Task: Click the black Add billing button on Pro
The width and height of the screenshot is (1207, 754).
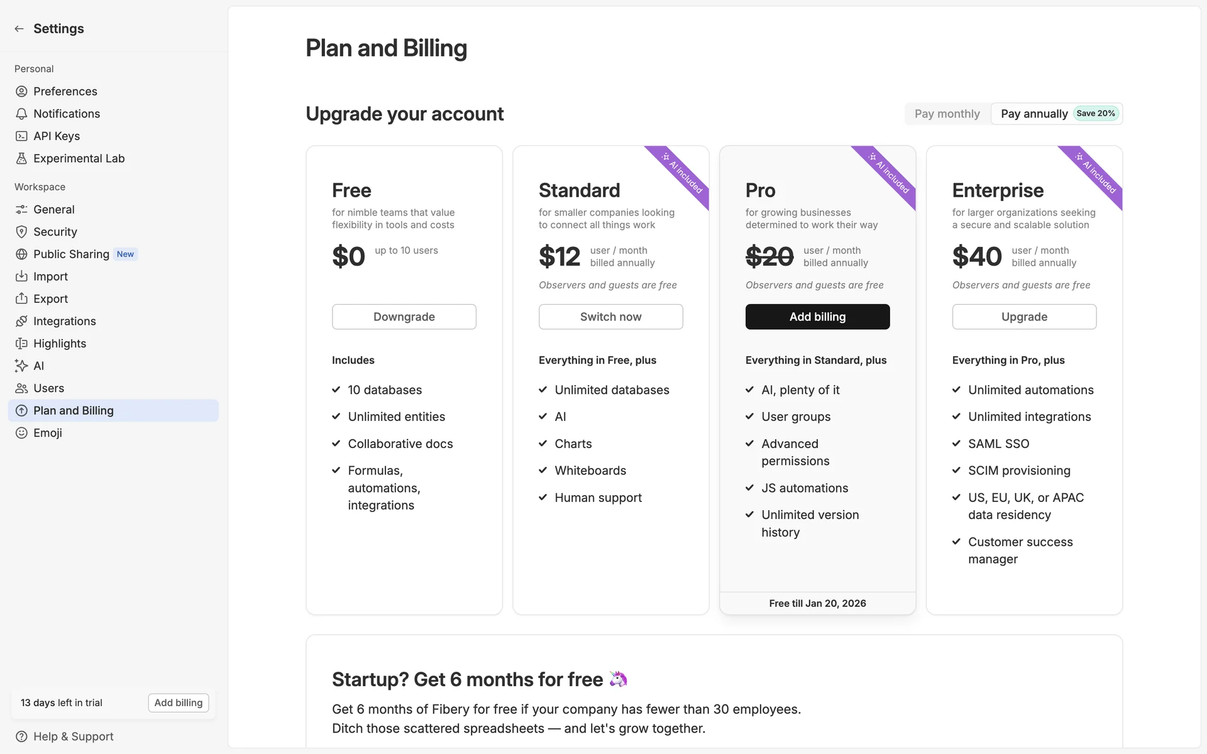Action: coord(817,317)
